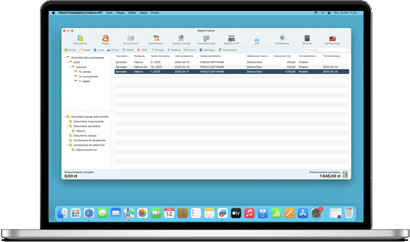
Task: Open the Edycja menu
Action: (120, 13)
